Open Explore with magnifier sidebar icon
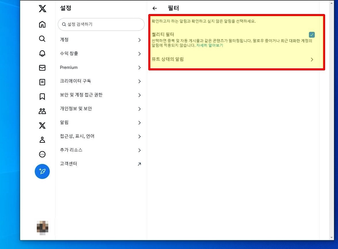338x249 pixels. click(42, 39)
